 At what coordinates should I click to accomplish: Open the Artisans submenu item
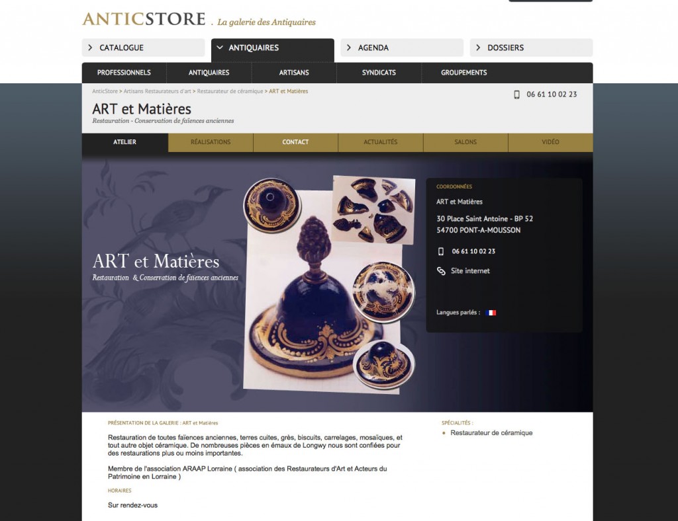[294, 73]
